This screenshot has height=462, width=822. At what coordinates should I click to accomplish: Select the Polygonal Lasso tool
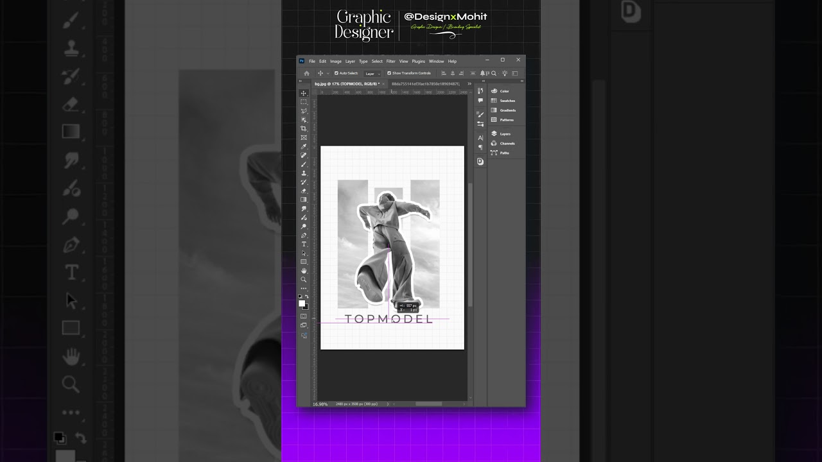point(304,111)
